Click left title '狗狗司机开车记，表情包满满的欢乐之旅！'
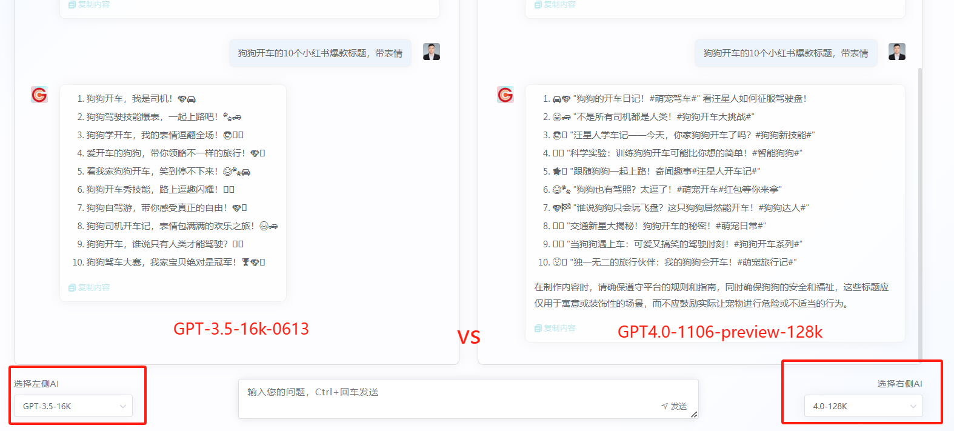 tap(171, 226)
